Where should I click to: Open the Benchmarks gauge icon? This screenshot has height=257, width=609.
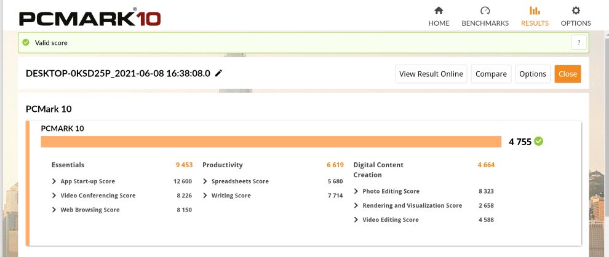[485, 10]
